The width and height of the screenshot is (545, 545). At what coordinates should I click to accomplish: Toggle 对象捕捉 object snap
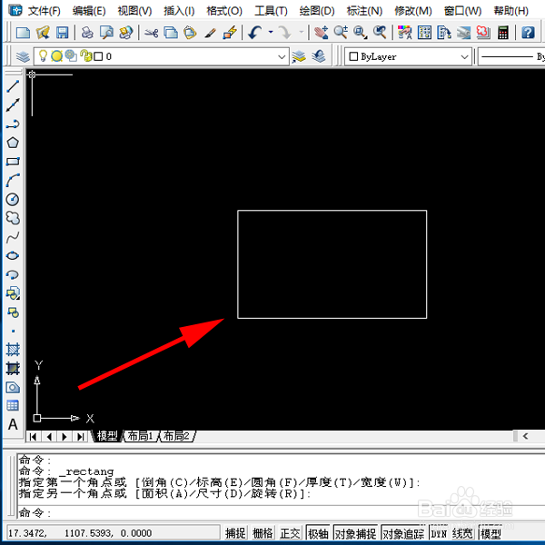[355, 533]
